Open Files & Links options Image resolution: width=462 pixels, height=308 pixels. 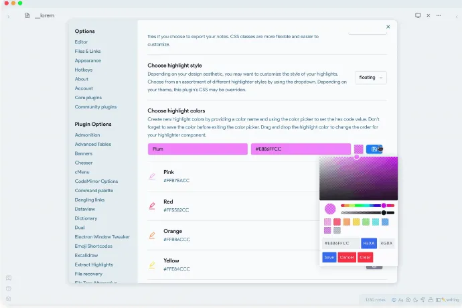coord(88,52)
